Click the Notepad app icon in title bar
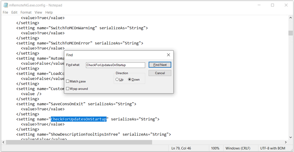Screen dimensions: 294x152 pyautogui.click(x=6, y=5)
